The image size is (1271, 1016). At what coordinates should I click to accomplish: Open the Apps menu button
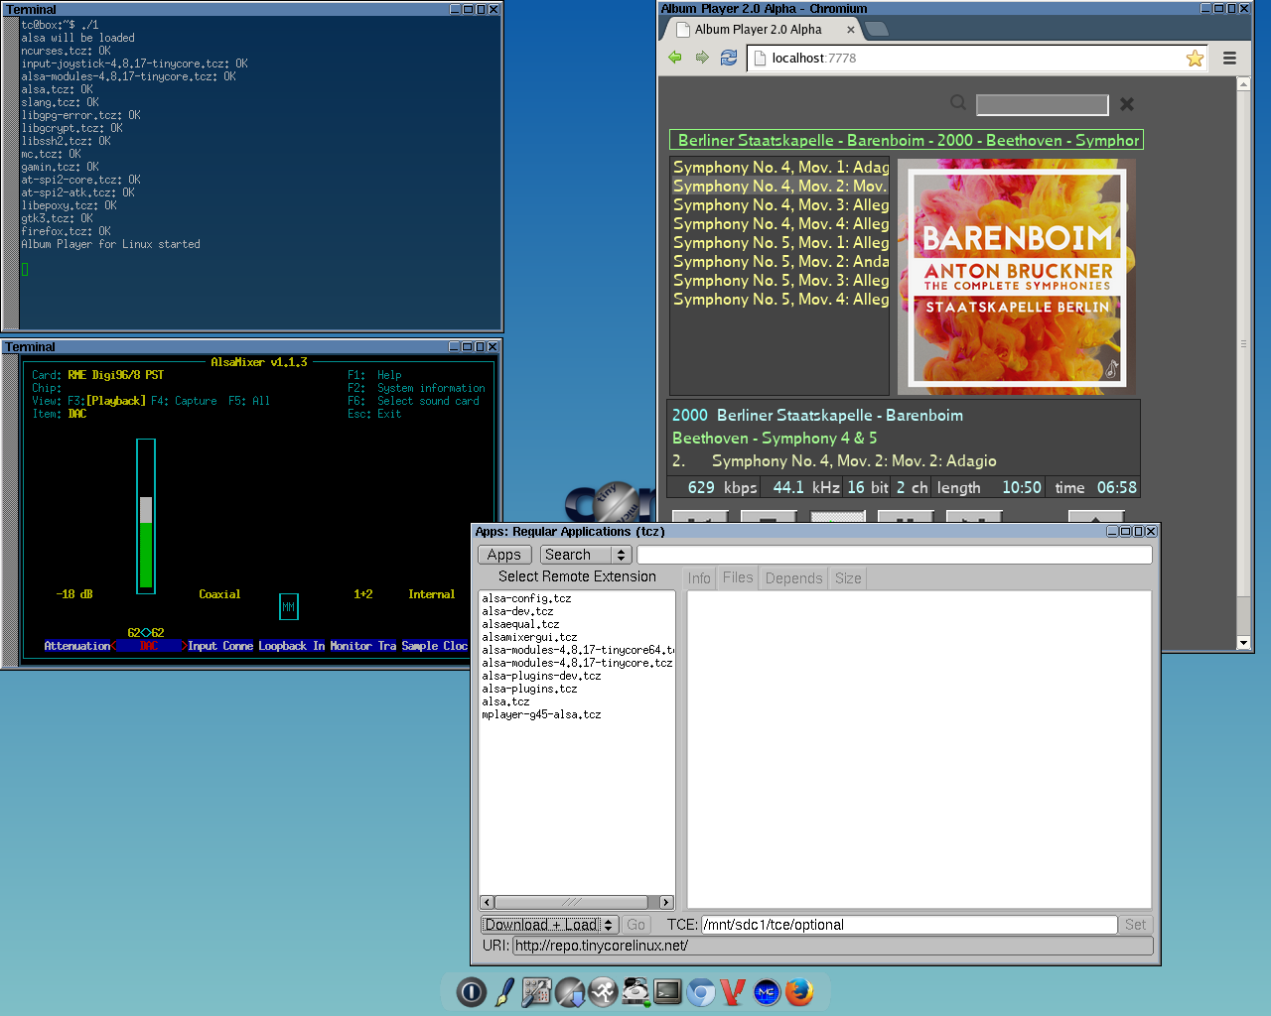504,555
